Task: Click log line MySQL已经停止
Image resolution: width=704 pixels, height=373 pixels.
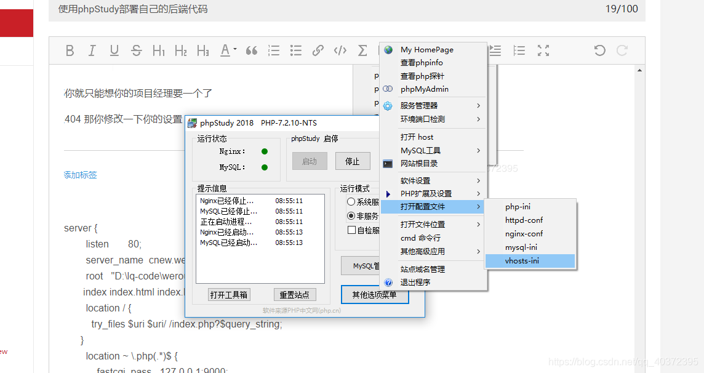Action: click(252, 211)
